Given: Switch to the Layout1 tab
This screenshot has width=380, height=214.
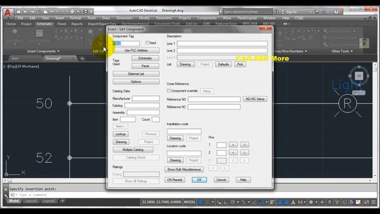Looking at the screenshot, I should click(31, 201).
